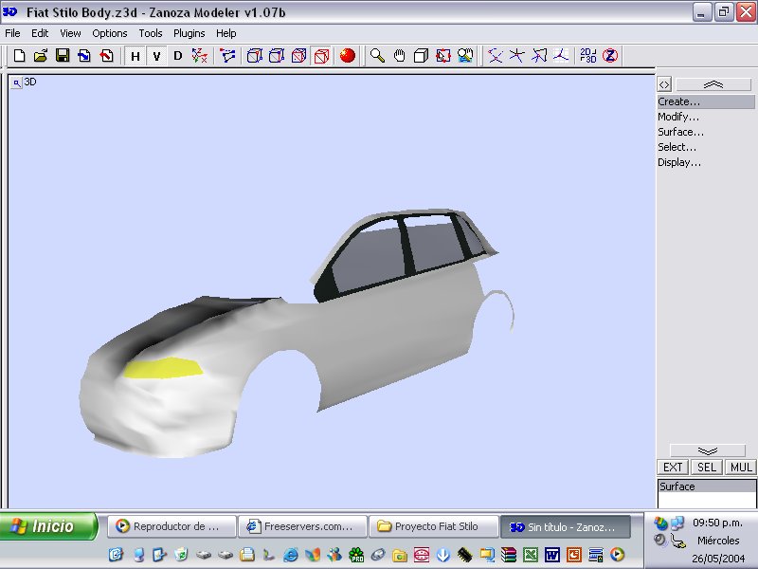758x569 pixels.
Task: Click the zoom extents box icon
Action: [421, 56]
